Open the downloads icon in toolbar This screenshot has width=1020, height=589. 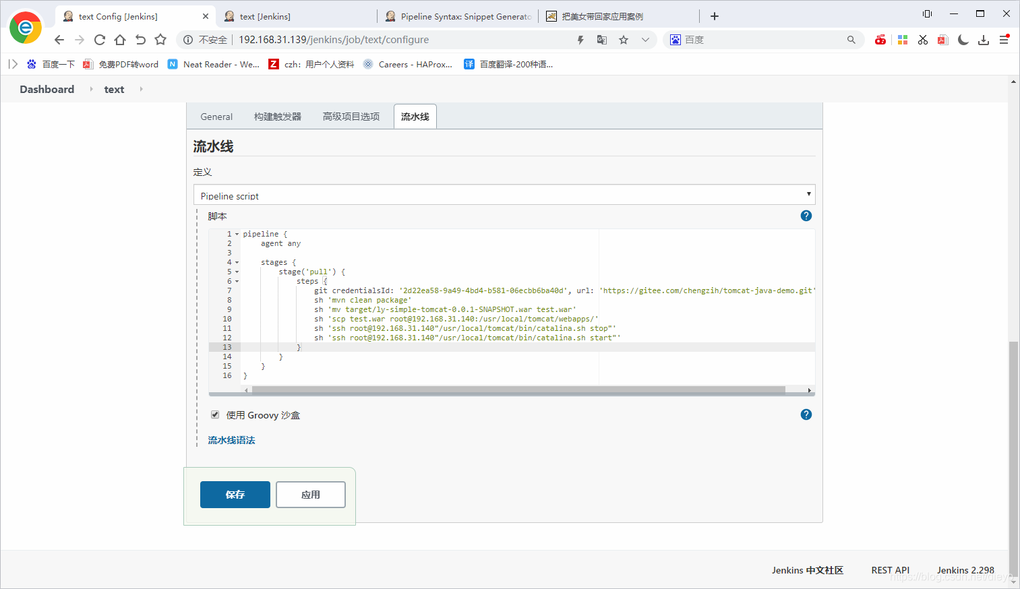984,40
